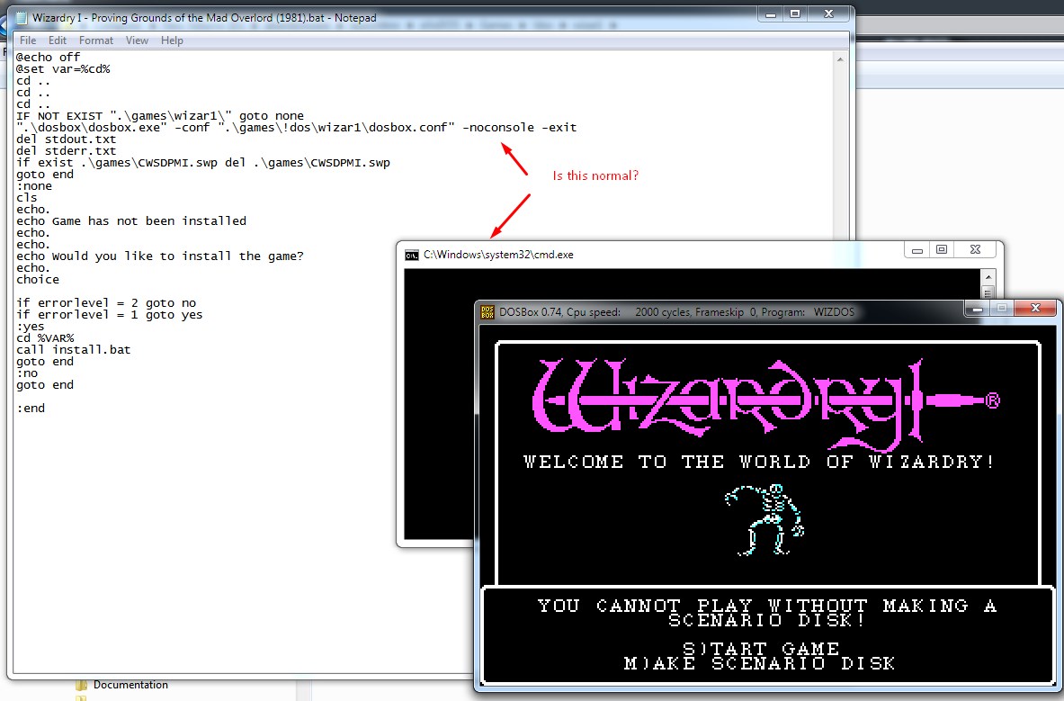Screen dimensions: 1064x701
Task: Click 'echo Would you like to install' line
Action: pyautogui.click(x=160, y=256)
